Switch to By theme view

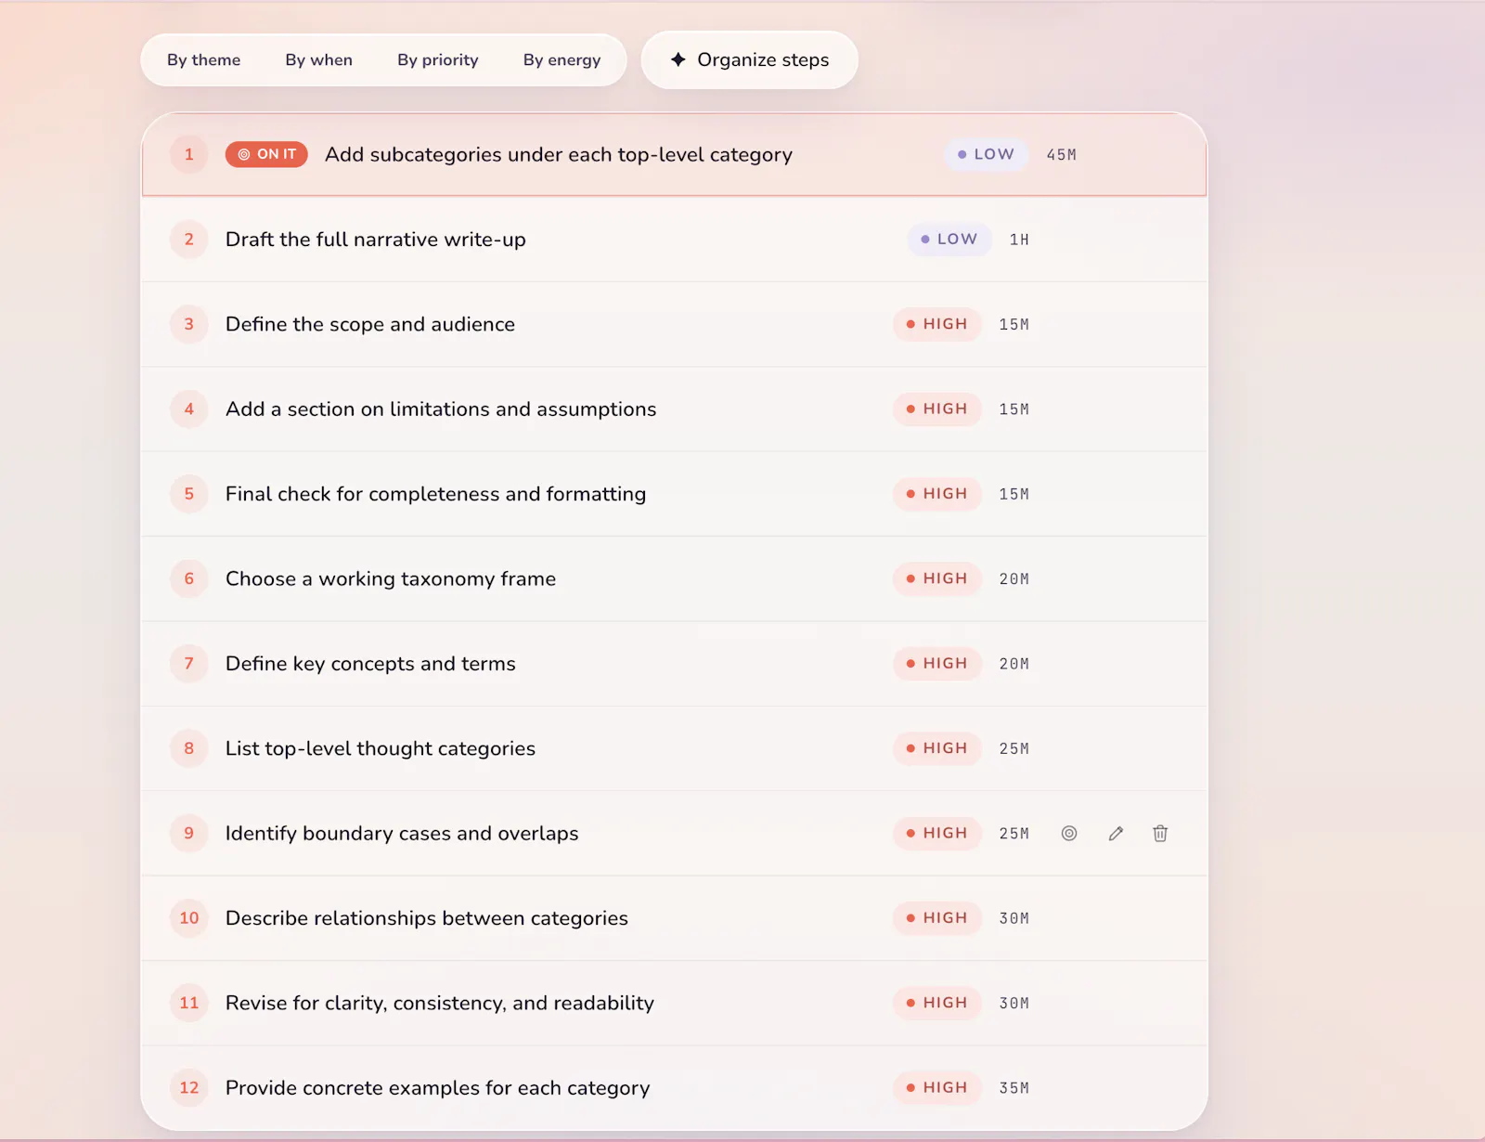click(x=203, y=60)
